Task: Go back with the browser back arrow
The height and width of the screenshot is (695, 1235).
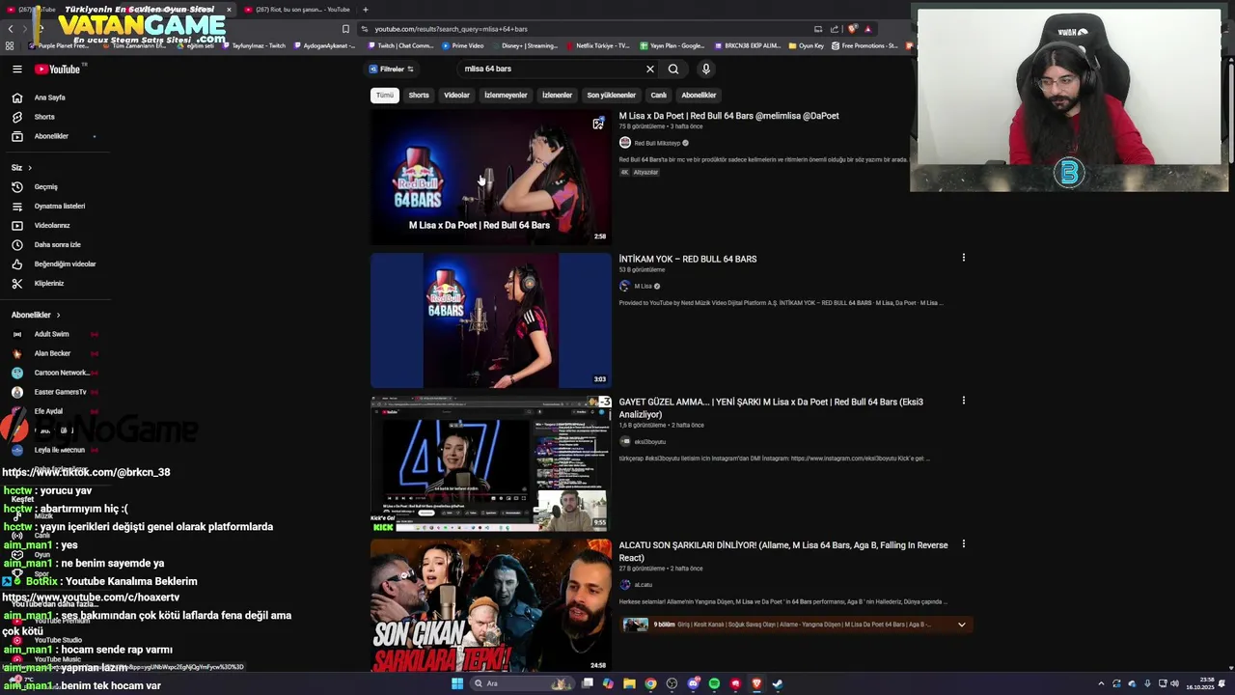Action: point(11,29)
